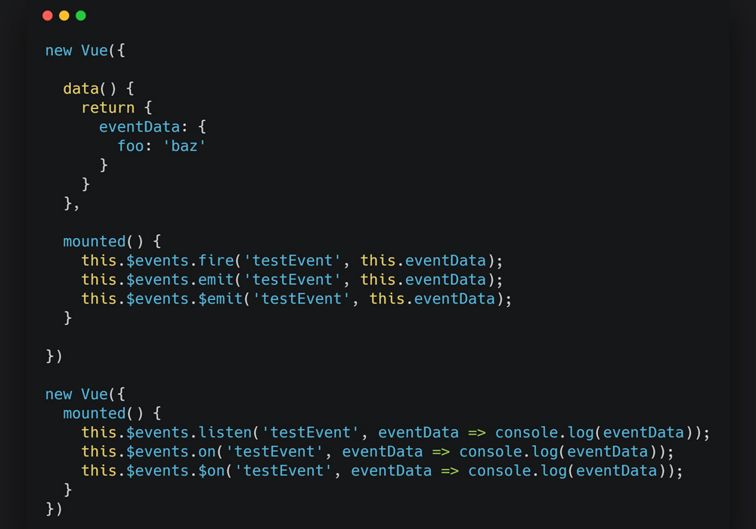Image resolution: width=756 pixels, height=529 pixels.
Task: Click '$emit' in the $events.$emit call
Action: (220, 299)
